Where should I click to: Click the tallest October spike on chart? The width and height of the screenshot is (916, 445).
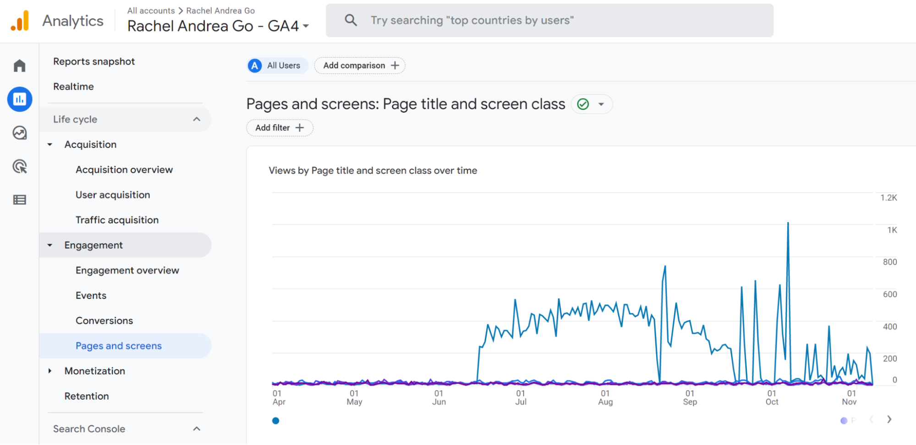pyautogui.click(x=788, y=223)
